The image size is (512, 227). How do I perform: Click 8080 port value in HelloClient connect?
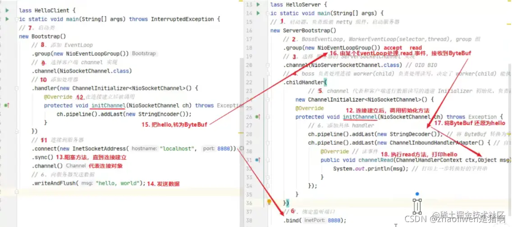coord(224,148)
